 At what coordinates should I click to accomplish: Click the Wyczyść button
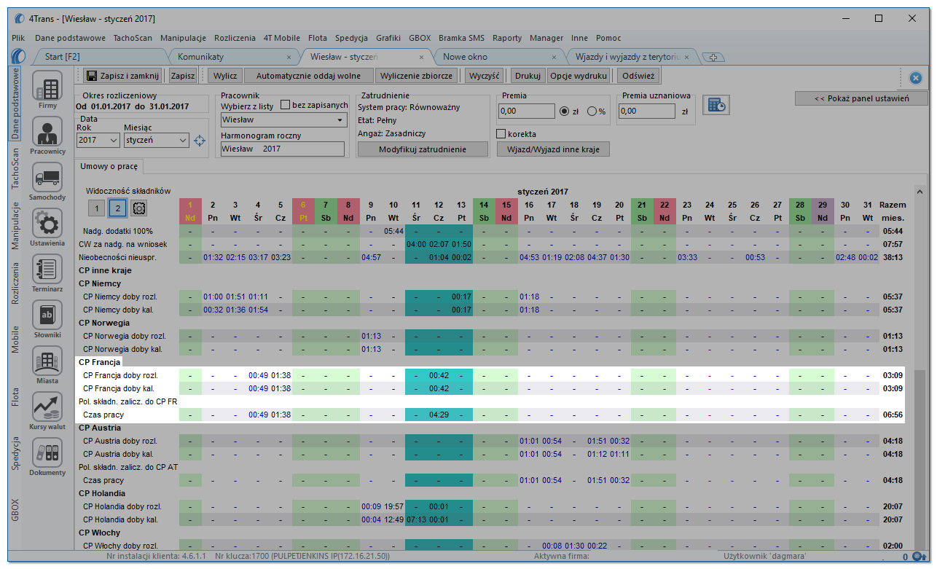485,75
